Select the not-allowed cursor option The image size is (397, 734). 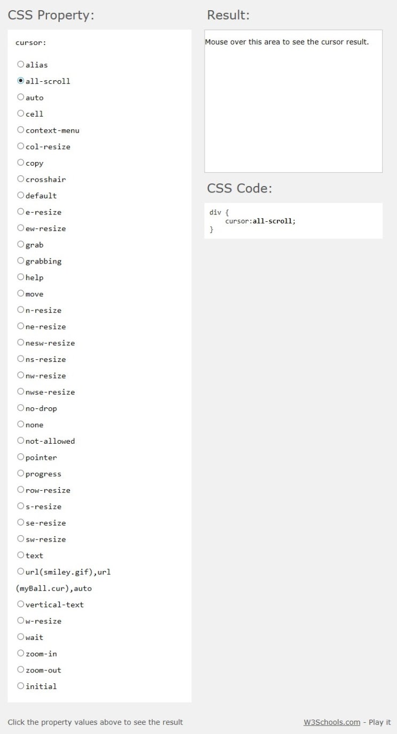tap(20, 440)
